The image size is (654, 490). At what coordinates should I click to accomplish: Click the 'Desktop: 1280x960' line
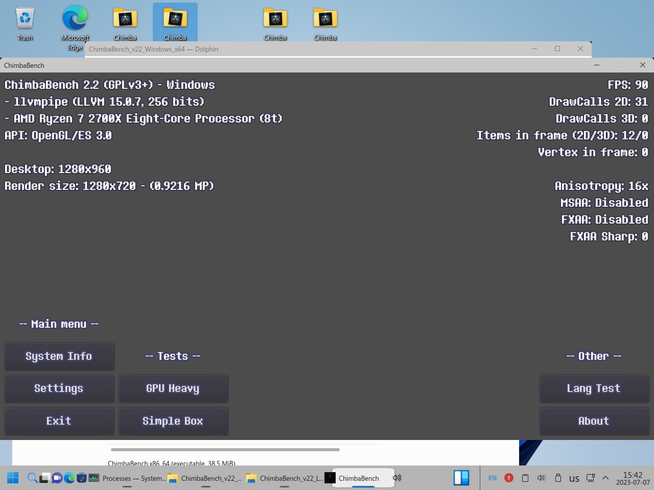pyautogui.click(x=58, y=169)
